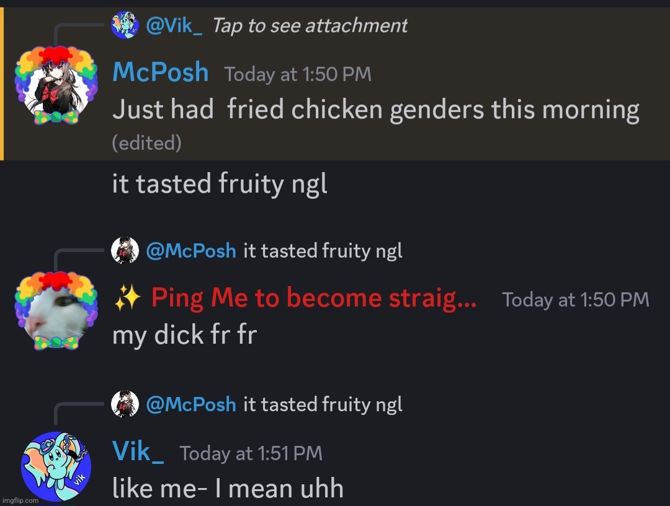Click small McPosh avatar in last reply preview
The width and height of the screenshot is (670, 506).
[125, 404]
